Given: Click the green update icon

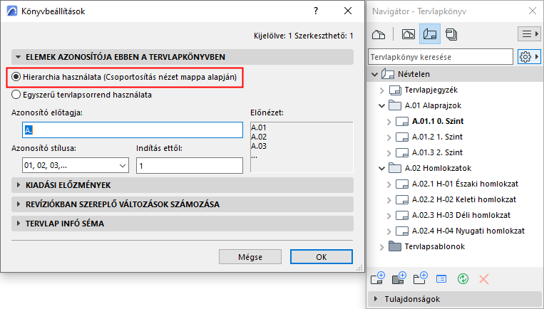Looking at the screenshot, I should (463, 278).
